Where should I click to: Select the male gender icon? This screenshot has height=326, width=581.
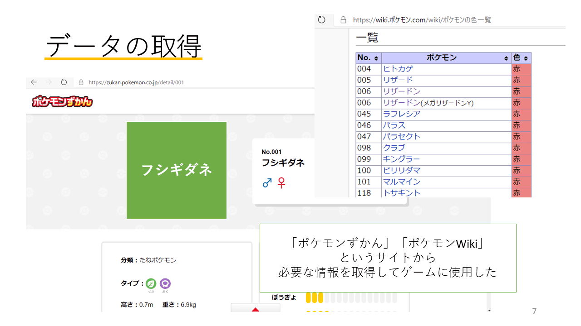click(267, 183)
